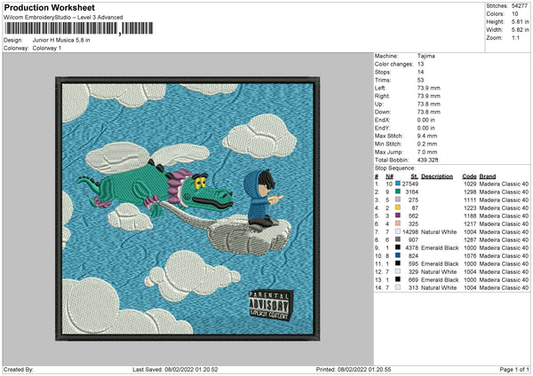Click the Height value 5.81 in
Screen dimensions: 533x376
pos(520,21)
